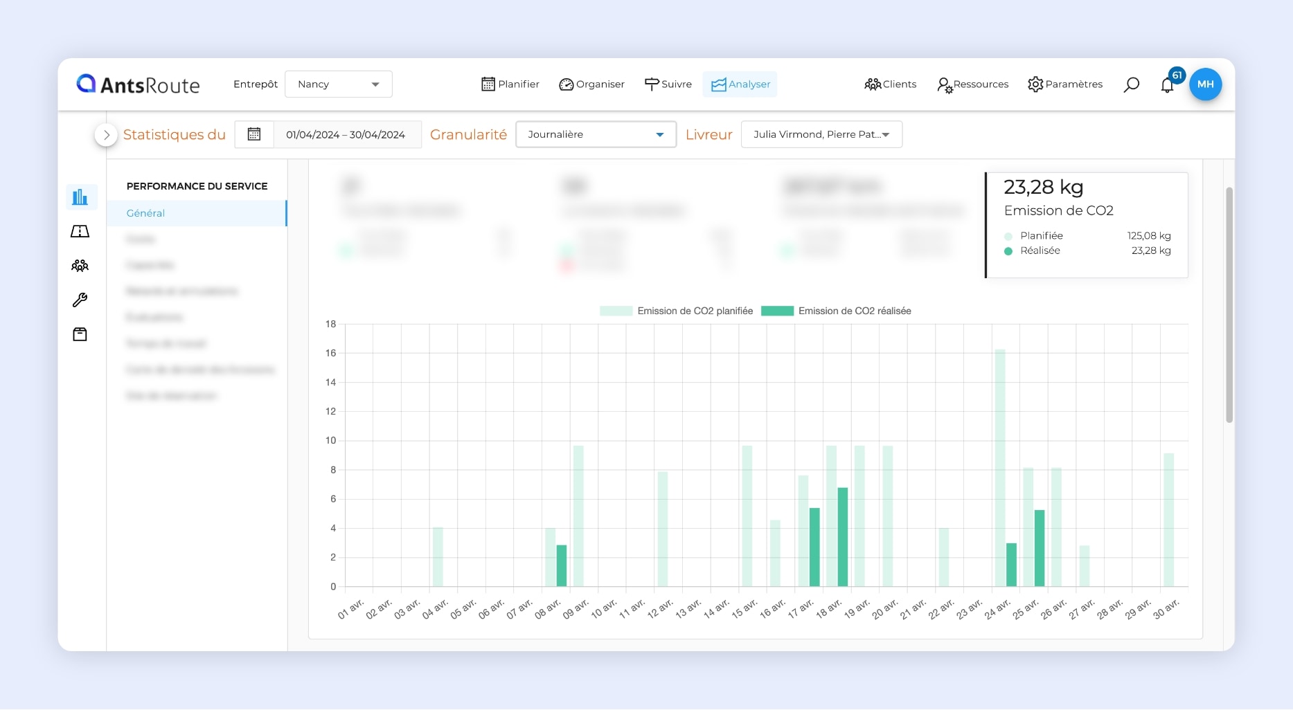Select Général in performance list

tap(146, 213)
